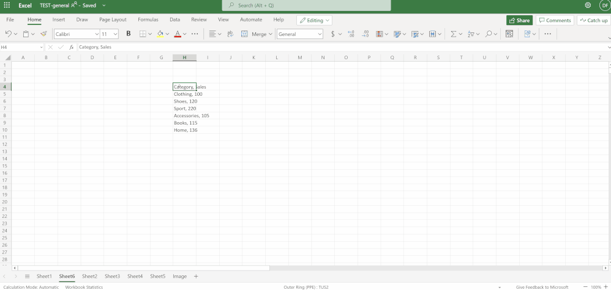Image resolution: width=611 pixels, height=290 pixels.
Task: Open the app launcher waffle icon
Action: point(7,5)
